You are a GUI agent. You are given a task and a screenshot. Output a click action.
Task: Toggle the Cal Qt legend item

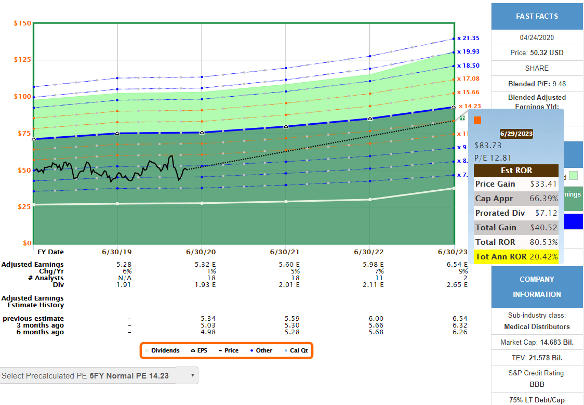click(295, 350)
